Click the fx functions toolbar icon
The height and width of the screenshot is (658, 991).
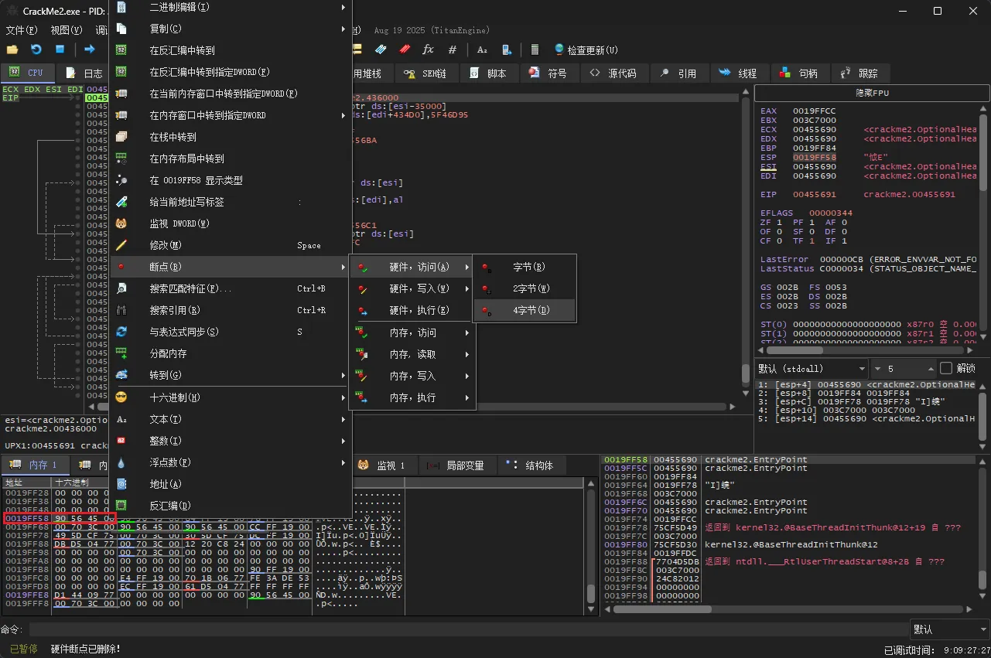pyautogui.click(x=428, y=49)
